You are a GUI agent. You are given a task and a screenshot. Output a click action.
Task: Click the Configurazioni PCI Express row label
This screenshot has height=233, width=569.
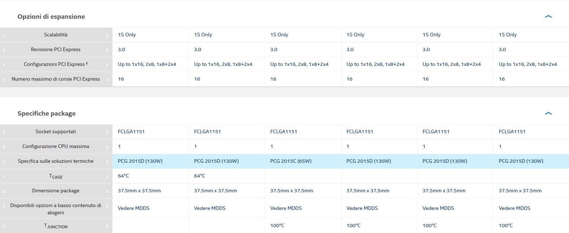click(56, 64)
